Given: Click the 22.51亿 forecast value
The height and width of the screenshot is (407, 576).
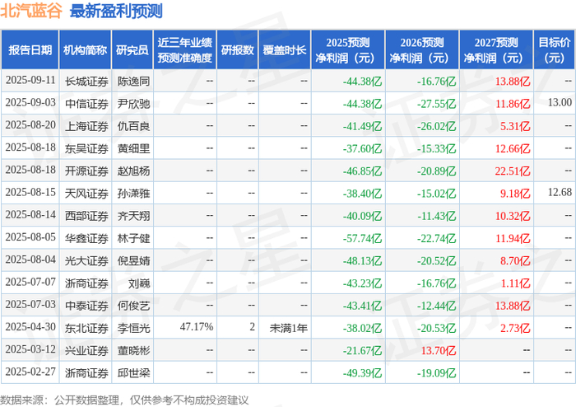Looking at the screenshot, I should coord(513,171).
